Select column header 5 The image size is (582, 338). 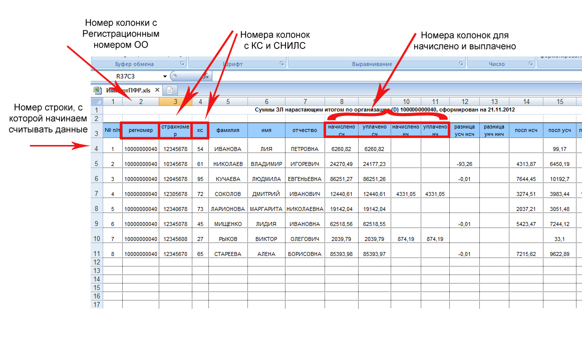click(x=228, y=101)
